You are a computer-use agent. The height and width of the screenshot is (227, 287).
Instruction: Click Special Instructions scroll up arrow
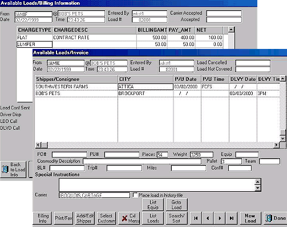coord(258,181)
